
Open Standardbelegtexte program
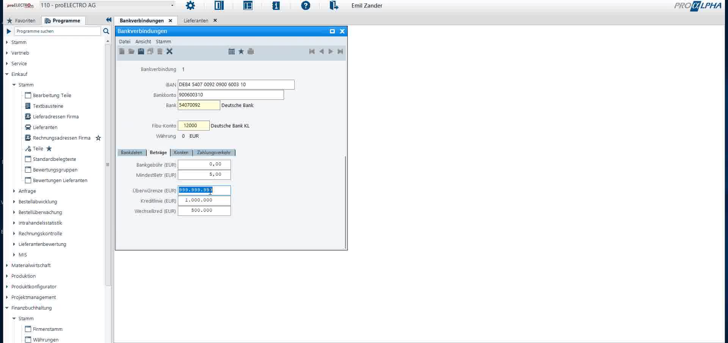pyautogui.click(x=54, y=159)
